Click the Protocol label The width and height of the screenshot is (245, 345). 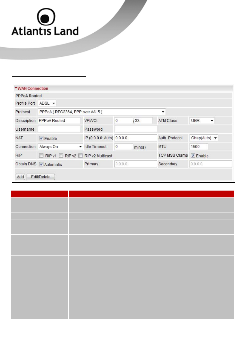click(22, 112)
